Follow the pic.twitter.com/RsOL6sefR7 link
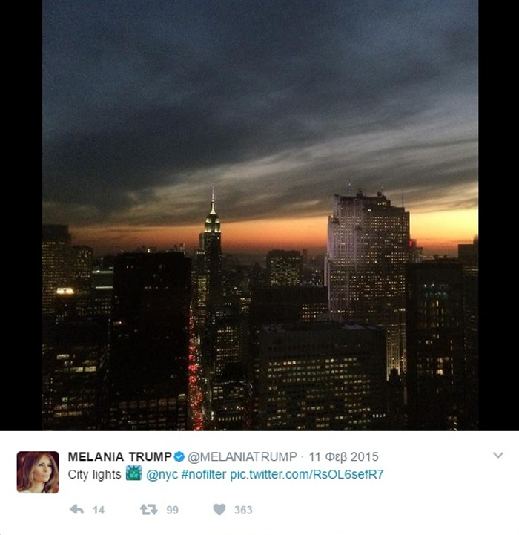Viewport: 519px width, 535px height. coord(307,475)
